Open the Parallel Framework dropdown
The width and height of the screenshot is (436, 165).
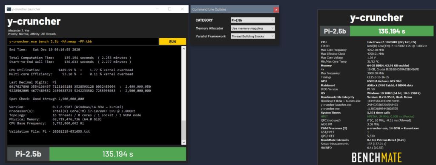(x=253, y=36)
